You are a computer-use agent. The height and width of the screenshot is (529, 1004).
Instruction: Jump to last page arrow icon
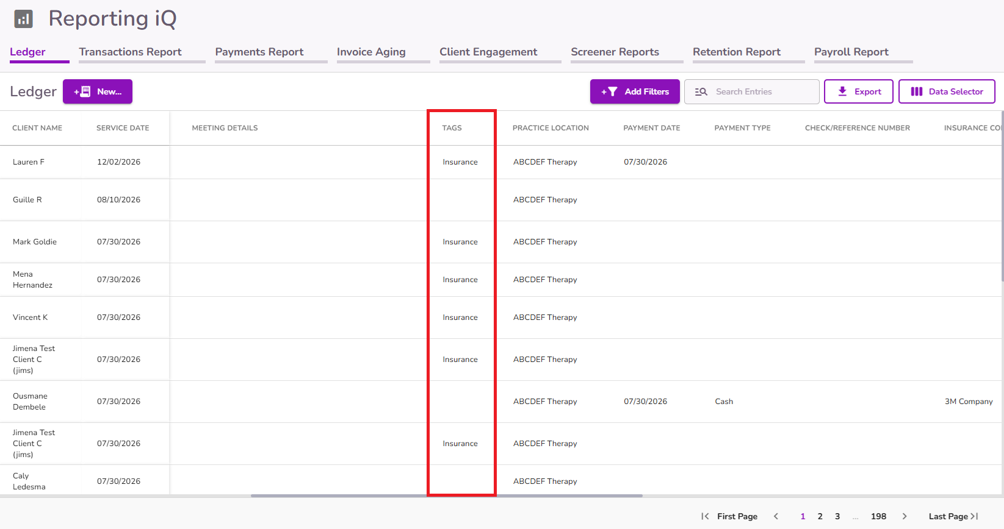click(x=975, y=516)
